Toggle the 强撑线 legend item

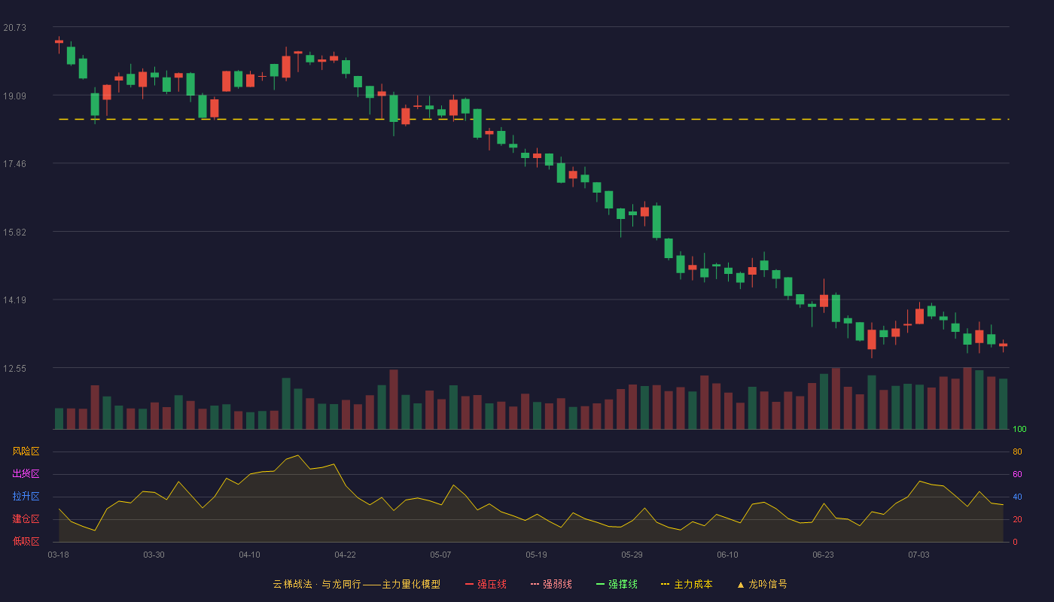point(617,584)
